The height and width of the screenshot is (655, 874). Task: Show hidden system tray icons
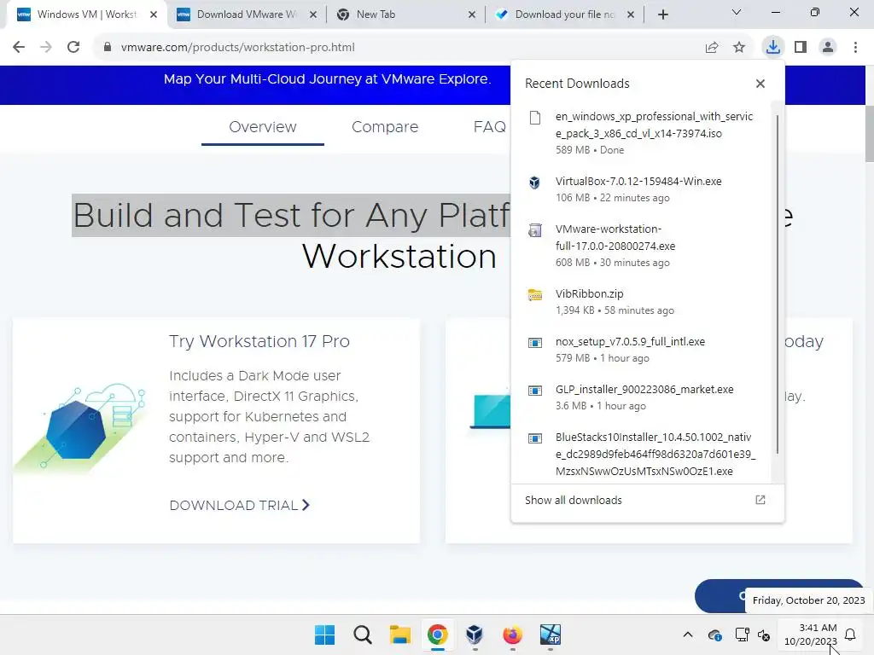(688, 635)
